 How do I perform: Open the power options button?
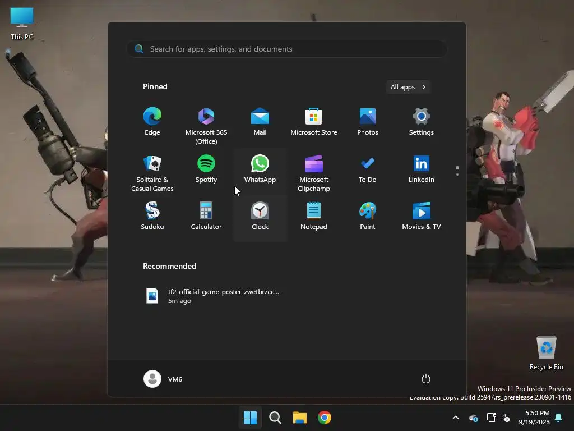[x=426, y=379]
